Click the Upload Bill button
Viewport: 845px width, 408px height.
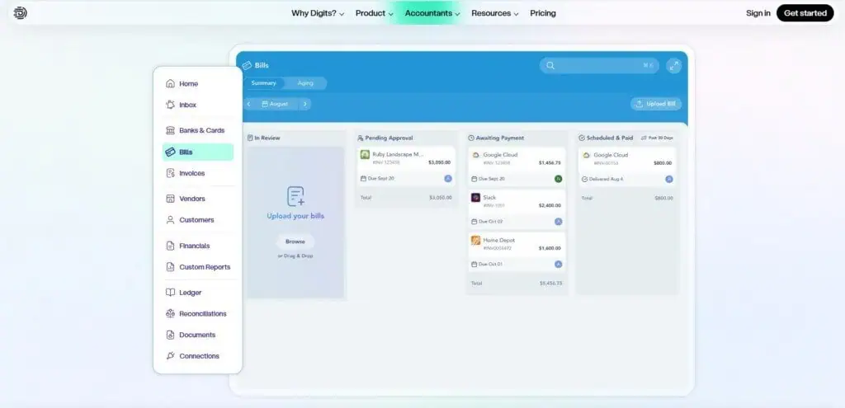[x=656, y=104]
